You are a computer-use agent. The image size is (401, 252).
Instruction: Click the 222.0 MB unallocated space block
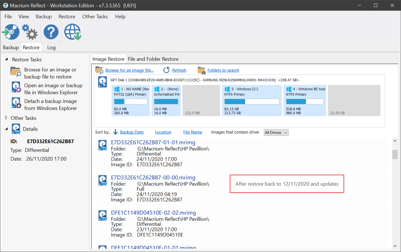pos(201,100)
